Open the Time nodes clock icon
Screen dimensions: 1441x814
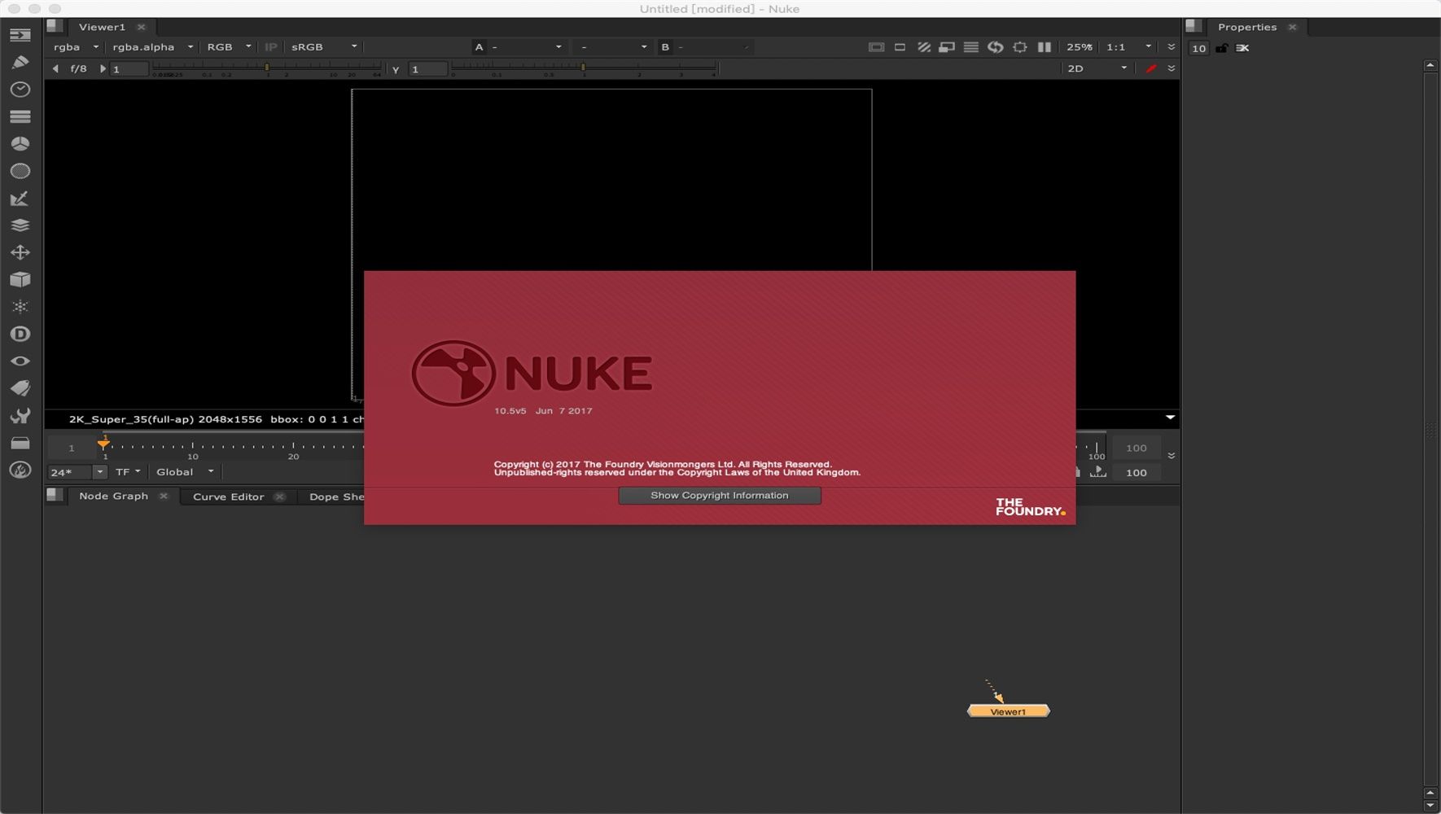click(20, 90)
